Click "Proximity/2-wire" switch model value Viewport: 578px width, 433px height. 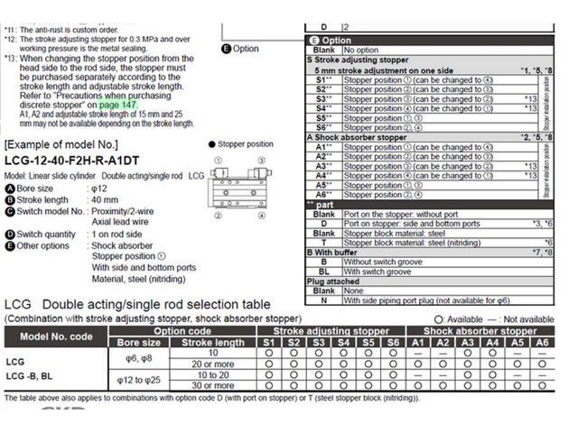pyautogui.click(x=123, y=212)
